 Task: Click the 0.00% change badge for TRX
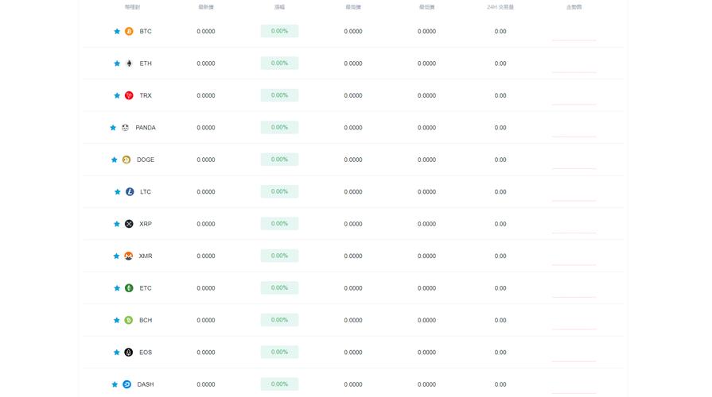[279, 95]
